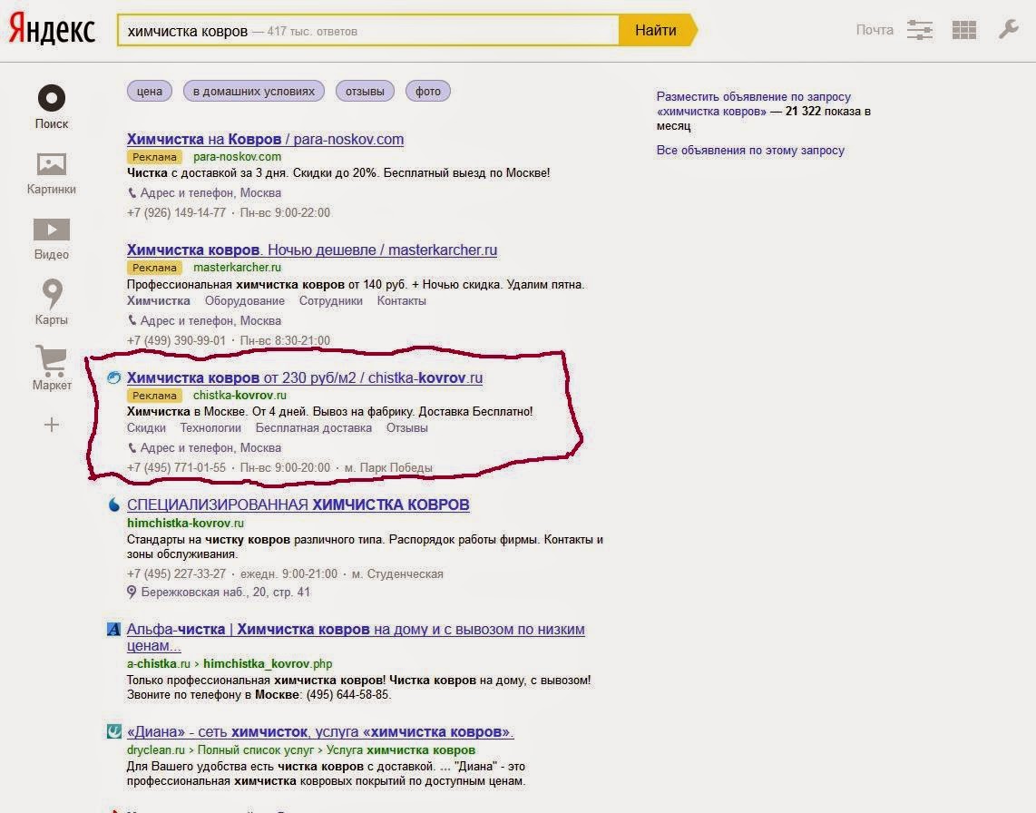The width and height of the screenshot is (1036, 813).
Task: Open «Диана» сеть химчисток result
Action: click(x=320, y=732)
